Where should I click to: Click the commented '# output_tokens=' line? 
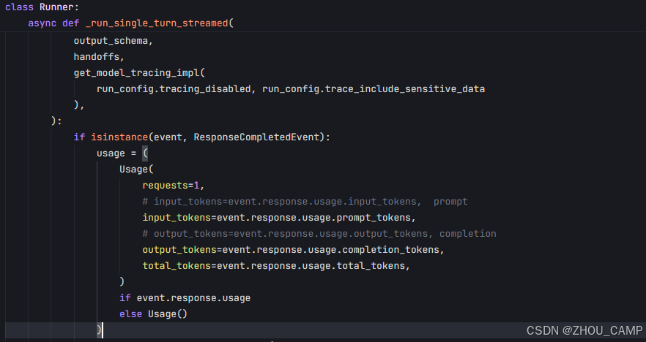319,234
